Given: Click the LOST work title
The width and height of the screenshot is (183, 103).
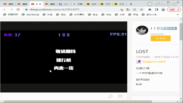Looking at the screenshot, I should [x=142, y=51].
